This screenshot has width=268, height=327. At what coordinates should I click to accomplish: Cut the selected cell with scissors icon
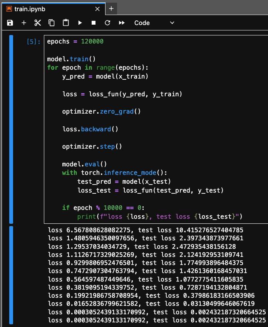(x=38, y=23)
